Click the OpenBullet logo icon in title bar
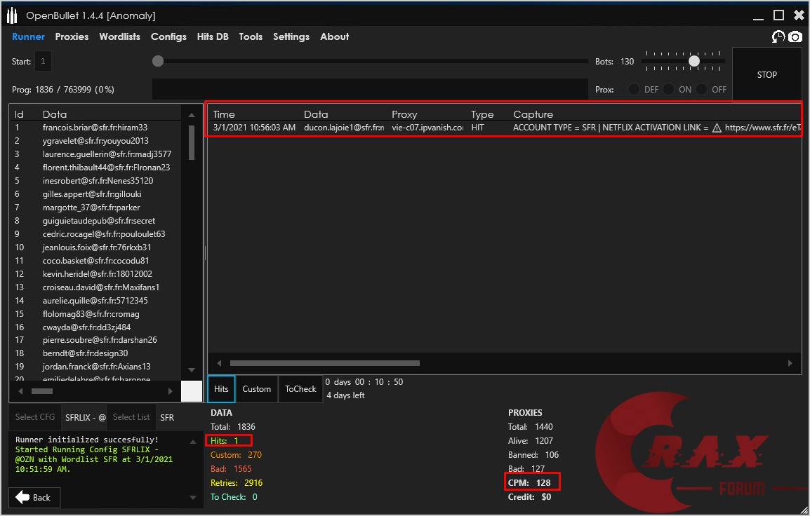The image size is (810, 516). point(12,15)
